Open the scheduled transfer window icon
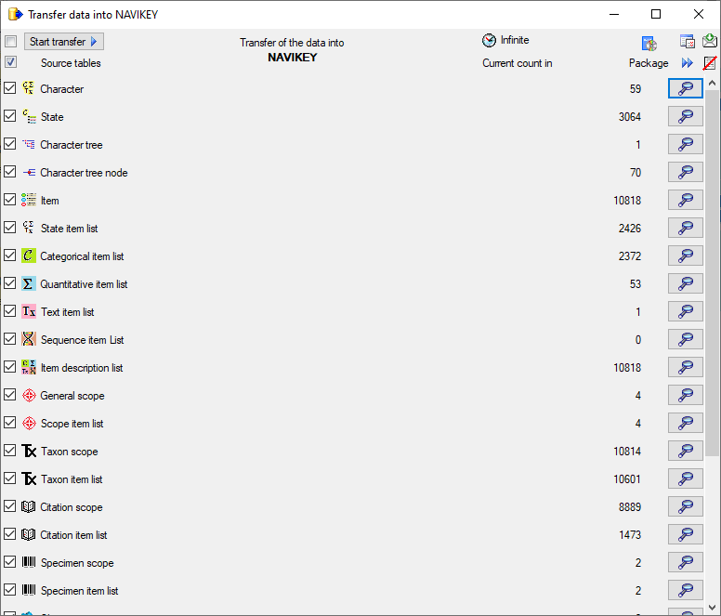Viewport: 721px width, 616px height. 688,42
